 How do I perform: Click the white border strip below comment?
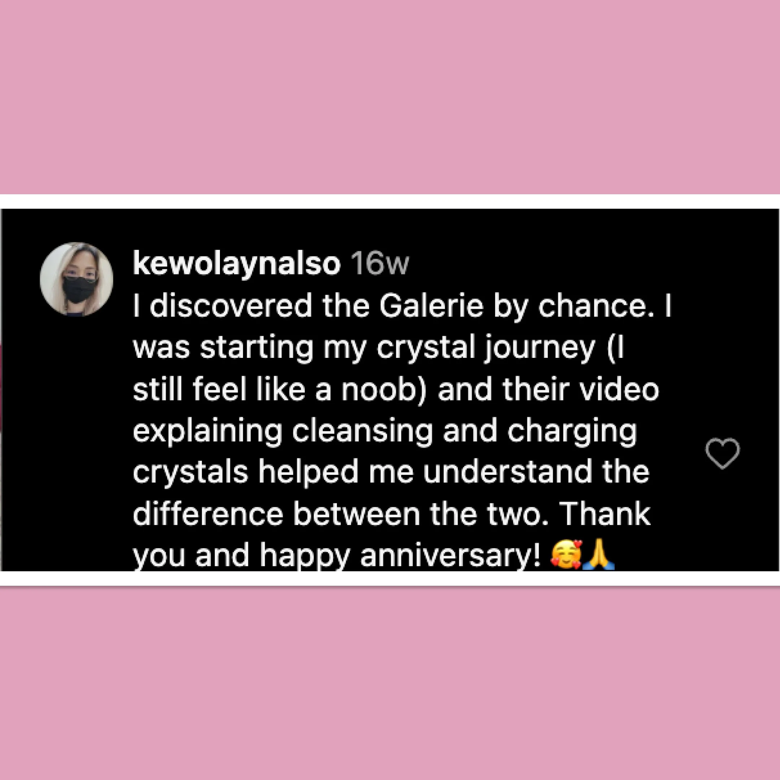pyautogui.click(x=390, y=578)
